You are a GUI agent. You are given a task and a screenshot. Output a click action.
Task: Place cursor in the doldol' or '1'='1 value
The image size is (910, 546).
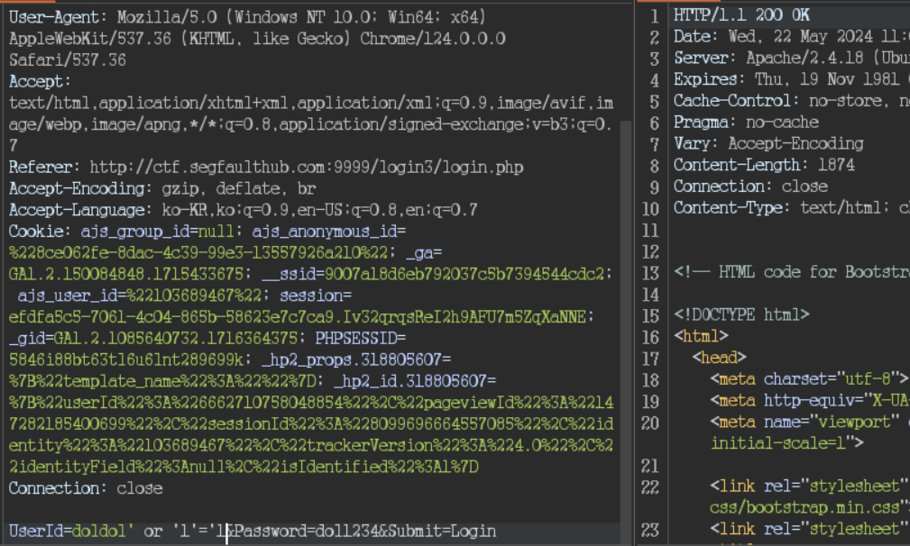[x=148, y=531]
